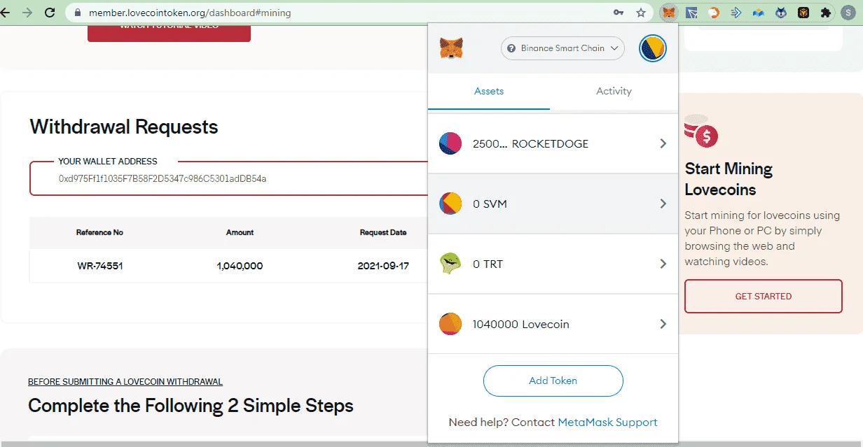Viewport: 863px width, 447px height.
Task: Click the wolf head extension icon
Action: tap(781, 13)
